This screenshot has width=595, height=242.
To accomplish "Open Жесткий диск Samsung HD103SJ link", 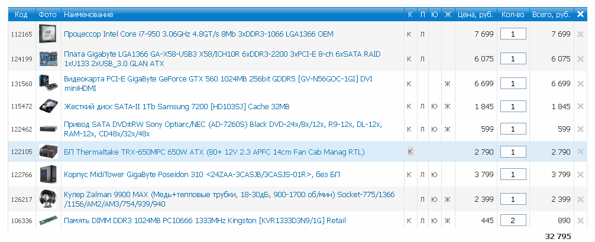I will [x=176, y=107].
